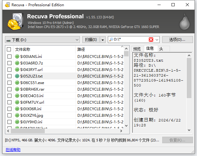Switch to the 预览 preview tab
Image resolution: width=197 pixels, height=156 pixels.
point(137,49)
